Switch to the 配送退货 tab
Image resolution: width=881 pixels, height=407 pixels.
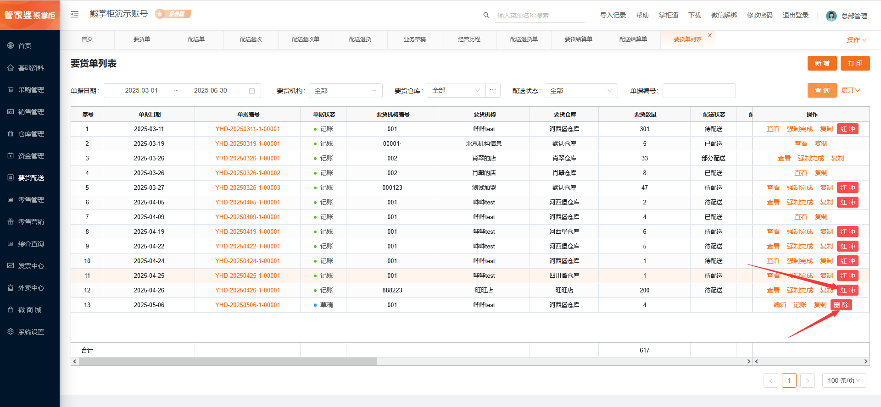(360, 39)
